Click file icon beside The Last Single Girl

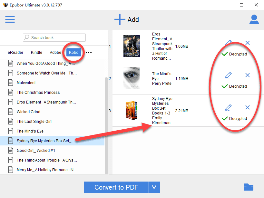coord(11,121)
